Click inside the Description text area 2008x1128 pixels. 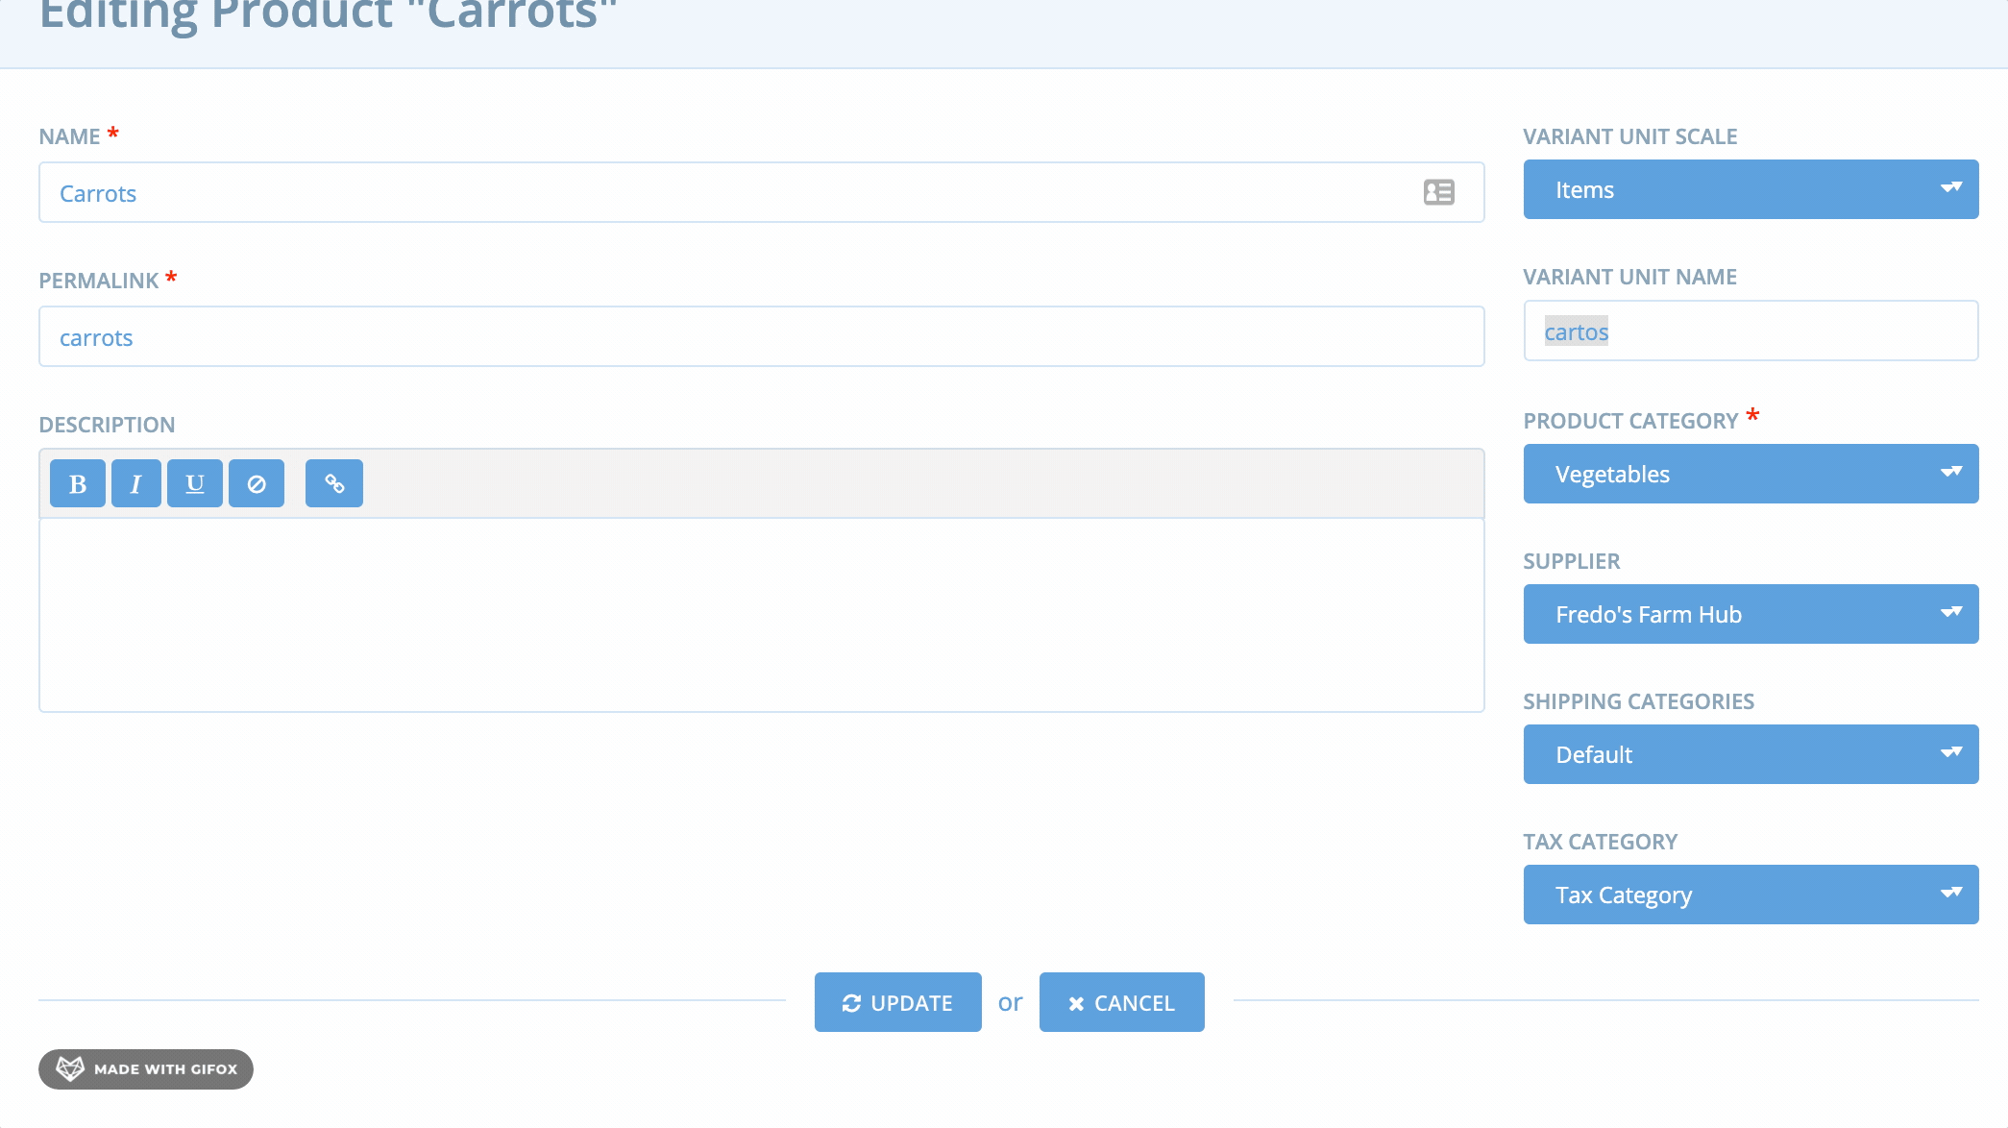click(761, 615)
